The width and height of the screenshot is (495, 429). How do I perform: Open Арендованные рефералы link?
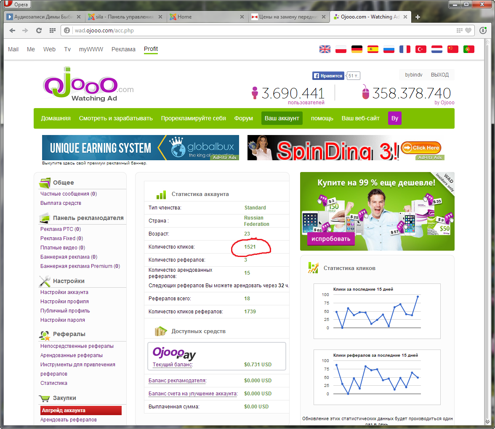[x=72, y=355]
